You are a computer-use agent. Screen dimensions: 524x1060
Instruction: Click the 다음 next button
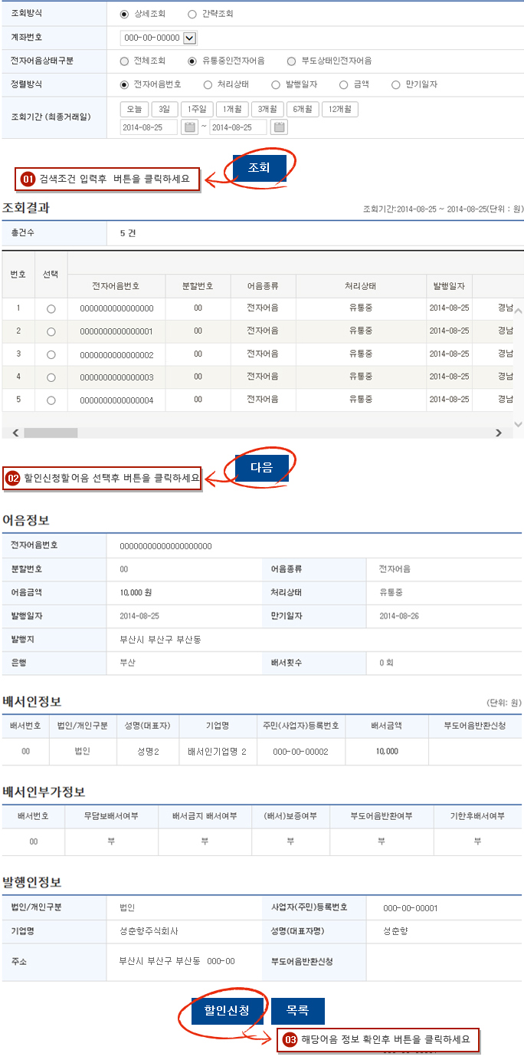click(x=262, y=467)
